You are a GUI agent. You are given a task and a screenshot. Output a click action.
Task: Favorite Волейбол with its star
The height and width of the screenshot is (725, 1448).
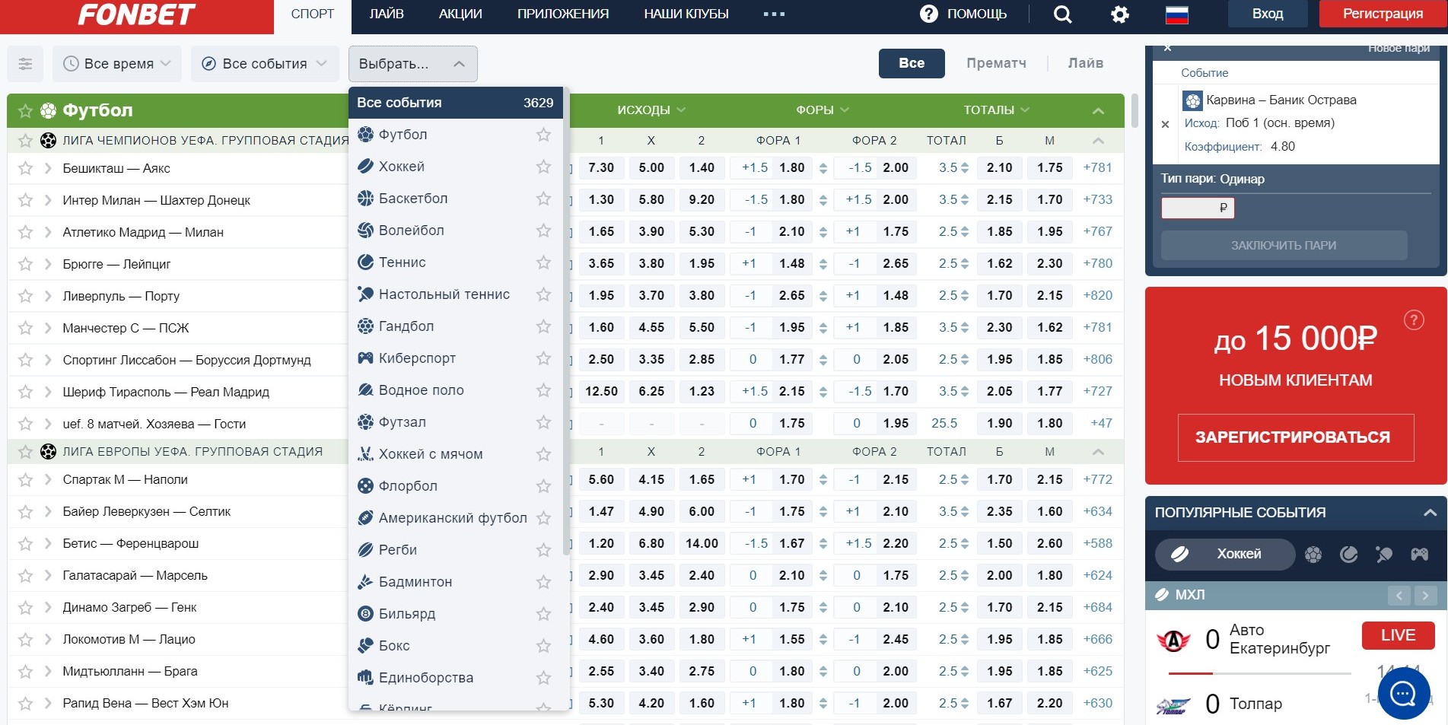543,231
